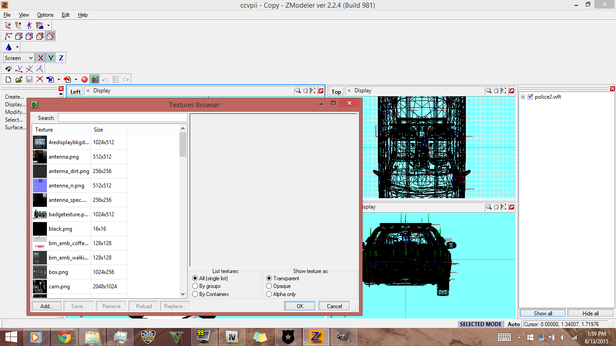This screenshot has width=616, height=346.
Task: Toggle the Z axis button
Action: pos(61,58)
